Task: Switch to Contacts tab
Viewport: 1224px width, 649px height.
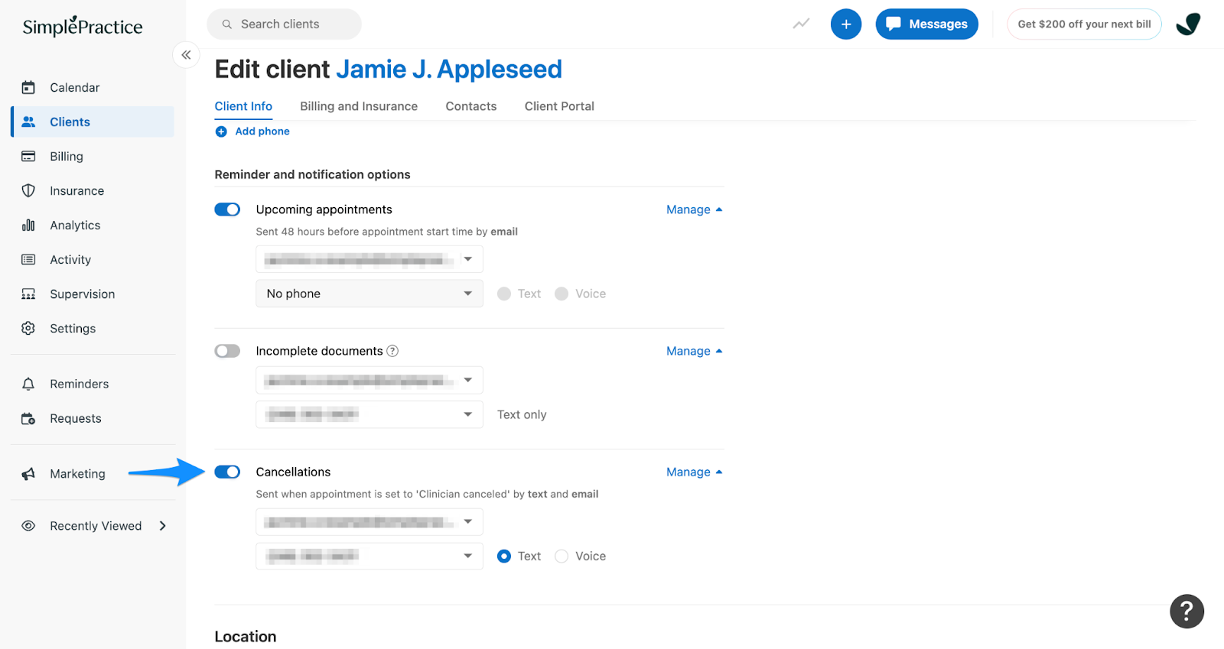Action: tap(471, 106)
